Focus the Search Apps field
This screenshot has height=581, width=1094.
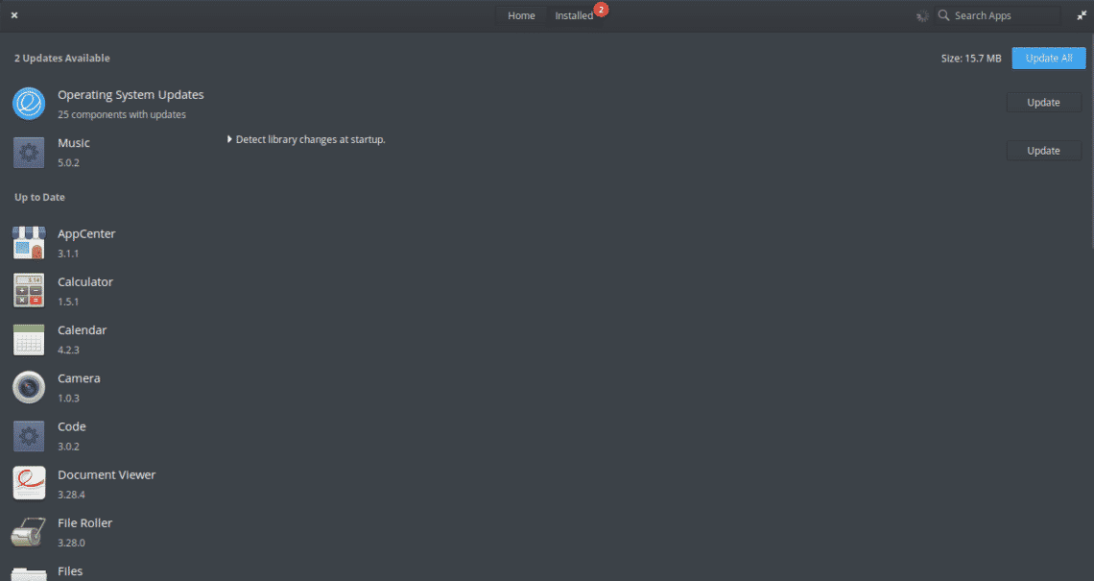[998, 15]
